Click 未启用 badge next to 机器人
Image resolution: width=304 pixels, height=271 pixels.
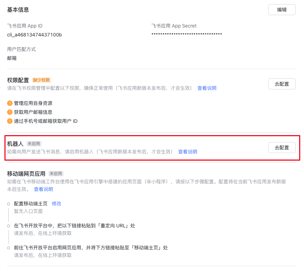(34, 144)
